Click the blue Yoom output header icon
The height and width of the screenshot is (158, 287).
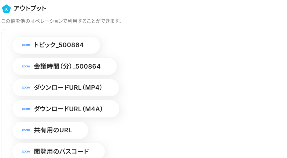click(x=6, y=9)
